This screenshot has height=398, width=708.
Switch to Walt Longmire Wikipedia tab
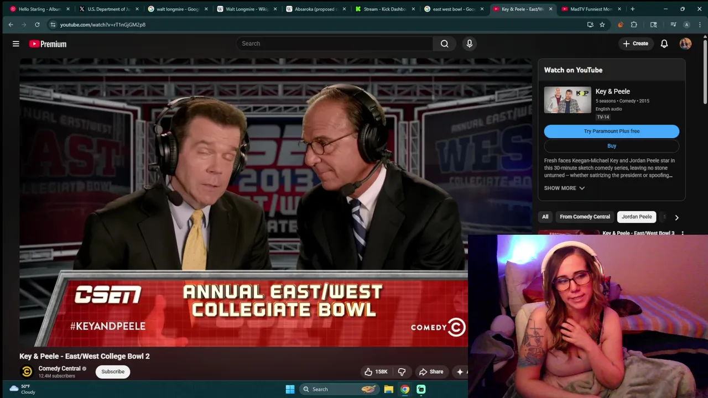[246, 9]
